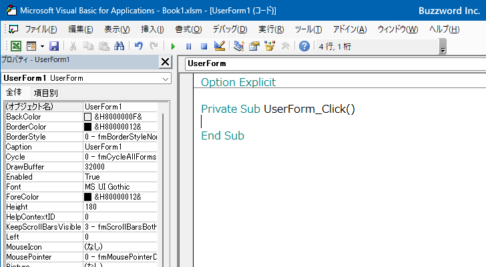The width and height of the screenshot is (486, 267).
Task: Select the MousePointer property row
Action: [x=81, y=257]
